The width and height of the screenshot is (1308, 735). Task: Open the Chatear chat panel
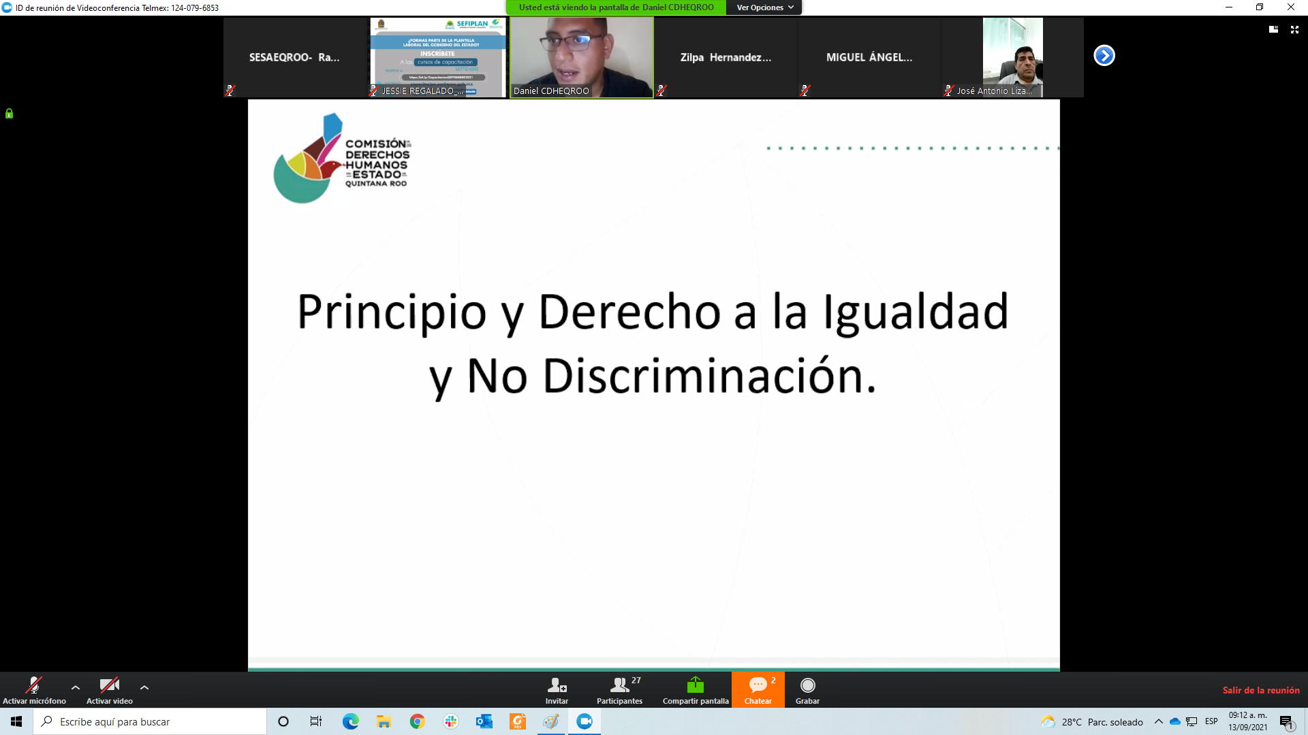[758, 690]
